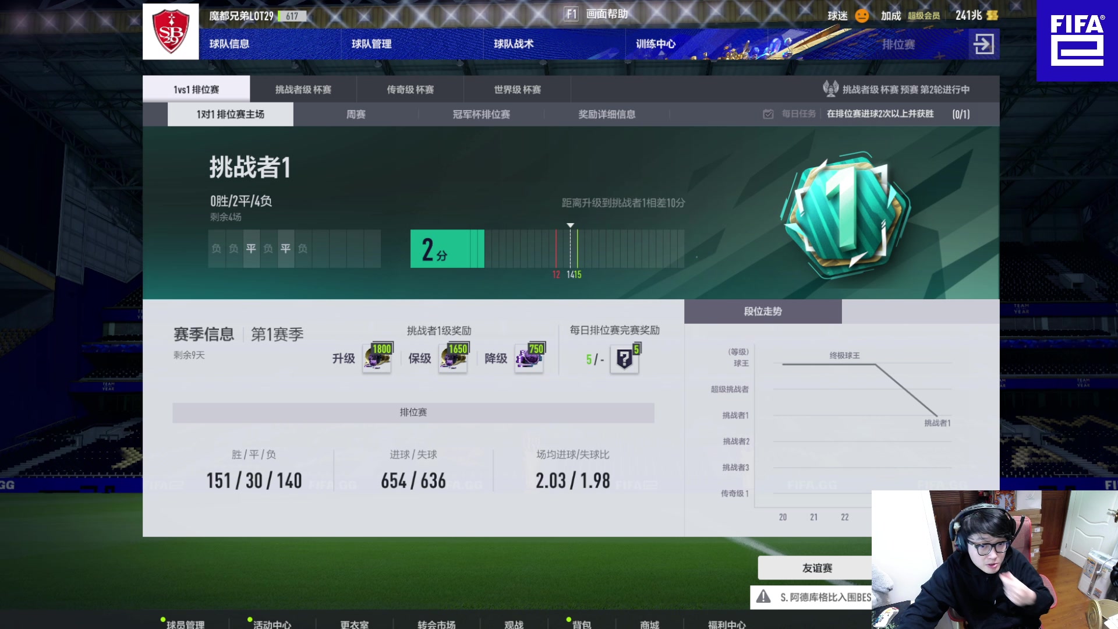Click the 挑战者1 point on trend chart
This screenshot has width=1118, height=629.
click(x=937, y=416)
